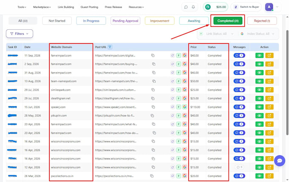Open the Pending Approval tab
289x182 pixels.
pyautogui.click(x=125, y=21)
